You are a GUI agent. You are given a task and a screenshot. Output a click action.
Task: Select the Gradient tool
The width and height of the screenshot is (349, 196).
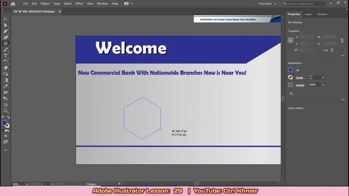[x=5, y=80]
